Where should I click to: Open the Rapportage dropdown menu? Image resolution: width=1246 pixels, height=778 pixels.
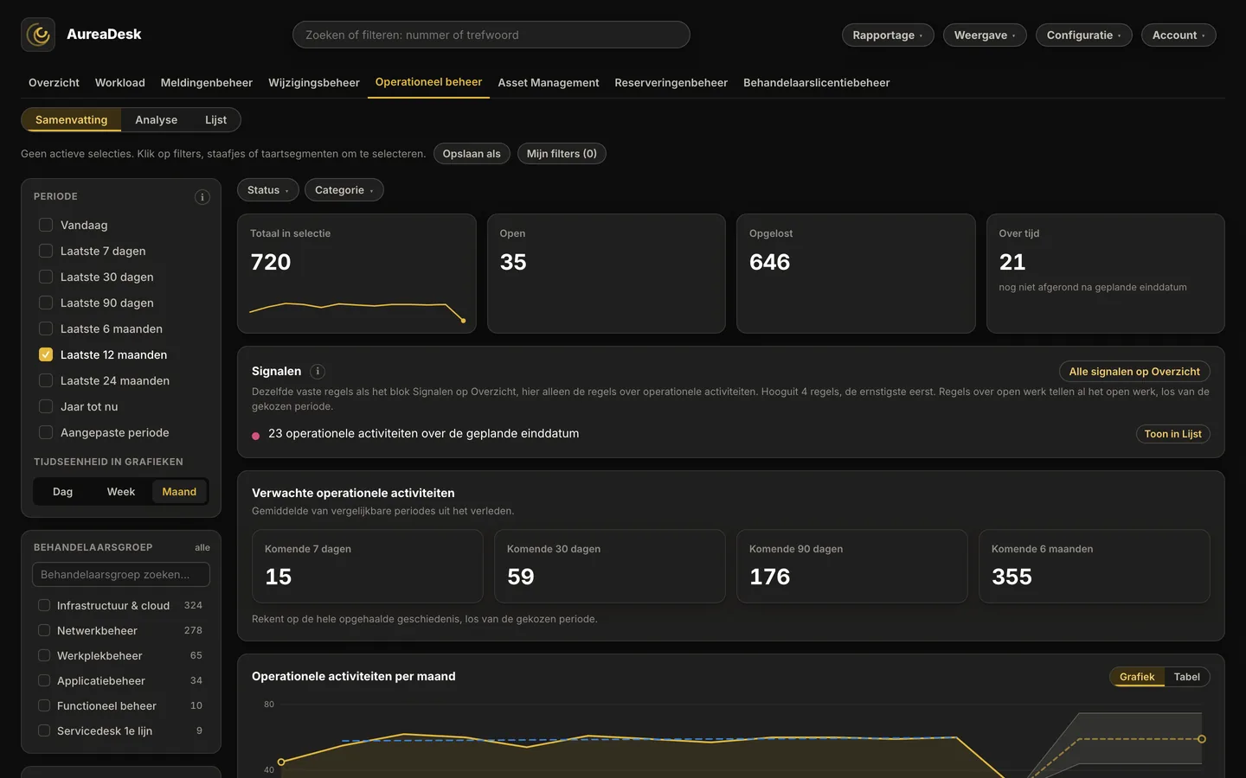(x=888, y=35)
